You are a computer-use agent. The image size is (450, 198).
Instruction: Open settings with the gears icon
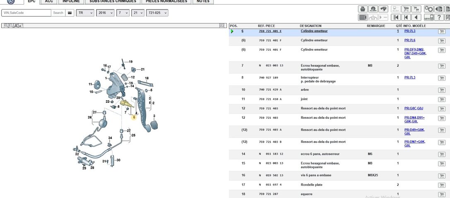[x=429, y=9]
